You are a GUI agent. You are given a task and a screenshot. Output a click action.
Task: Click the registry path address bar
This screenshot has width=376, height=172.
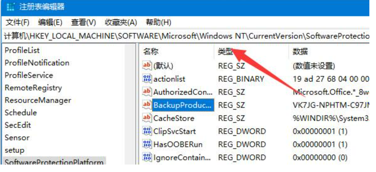[x=187, y=36]
